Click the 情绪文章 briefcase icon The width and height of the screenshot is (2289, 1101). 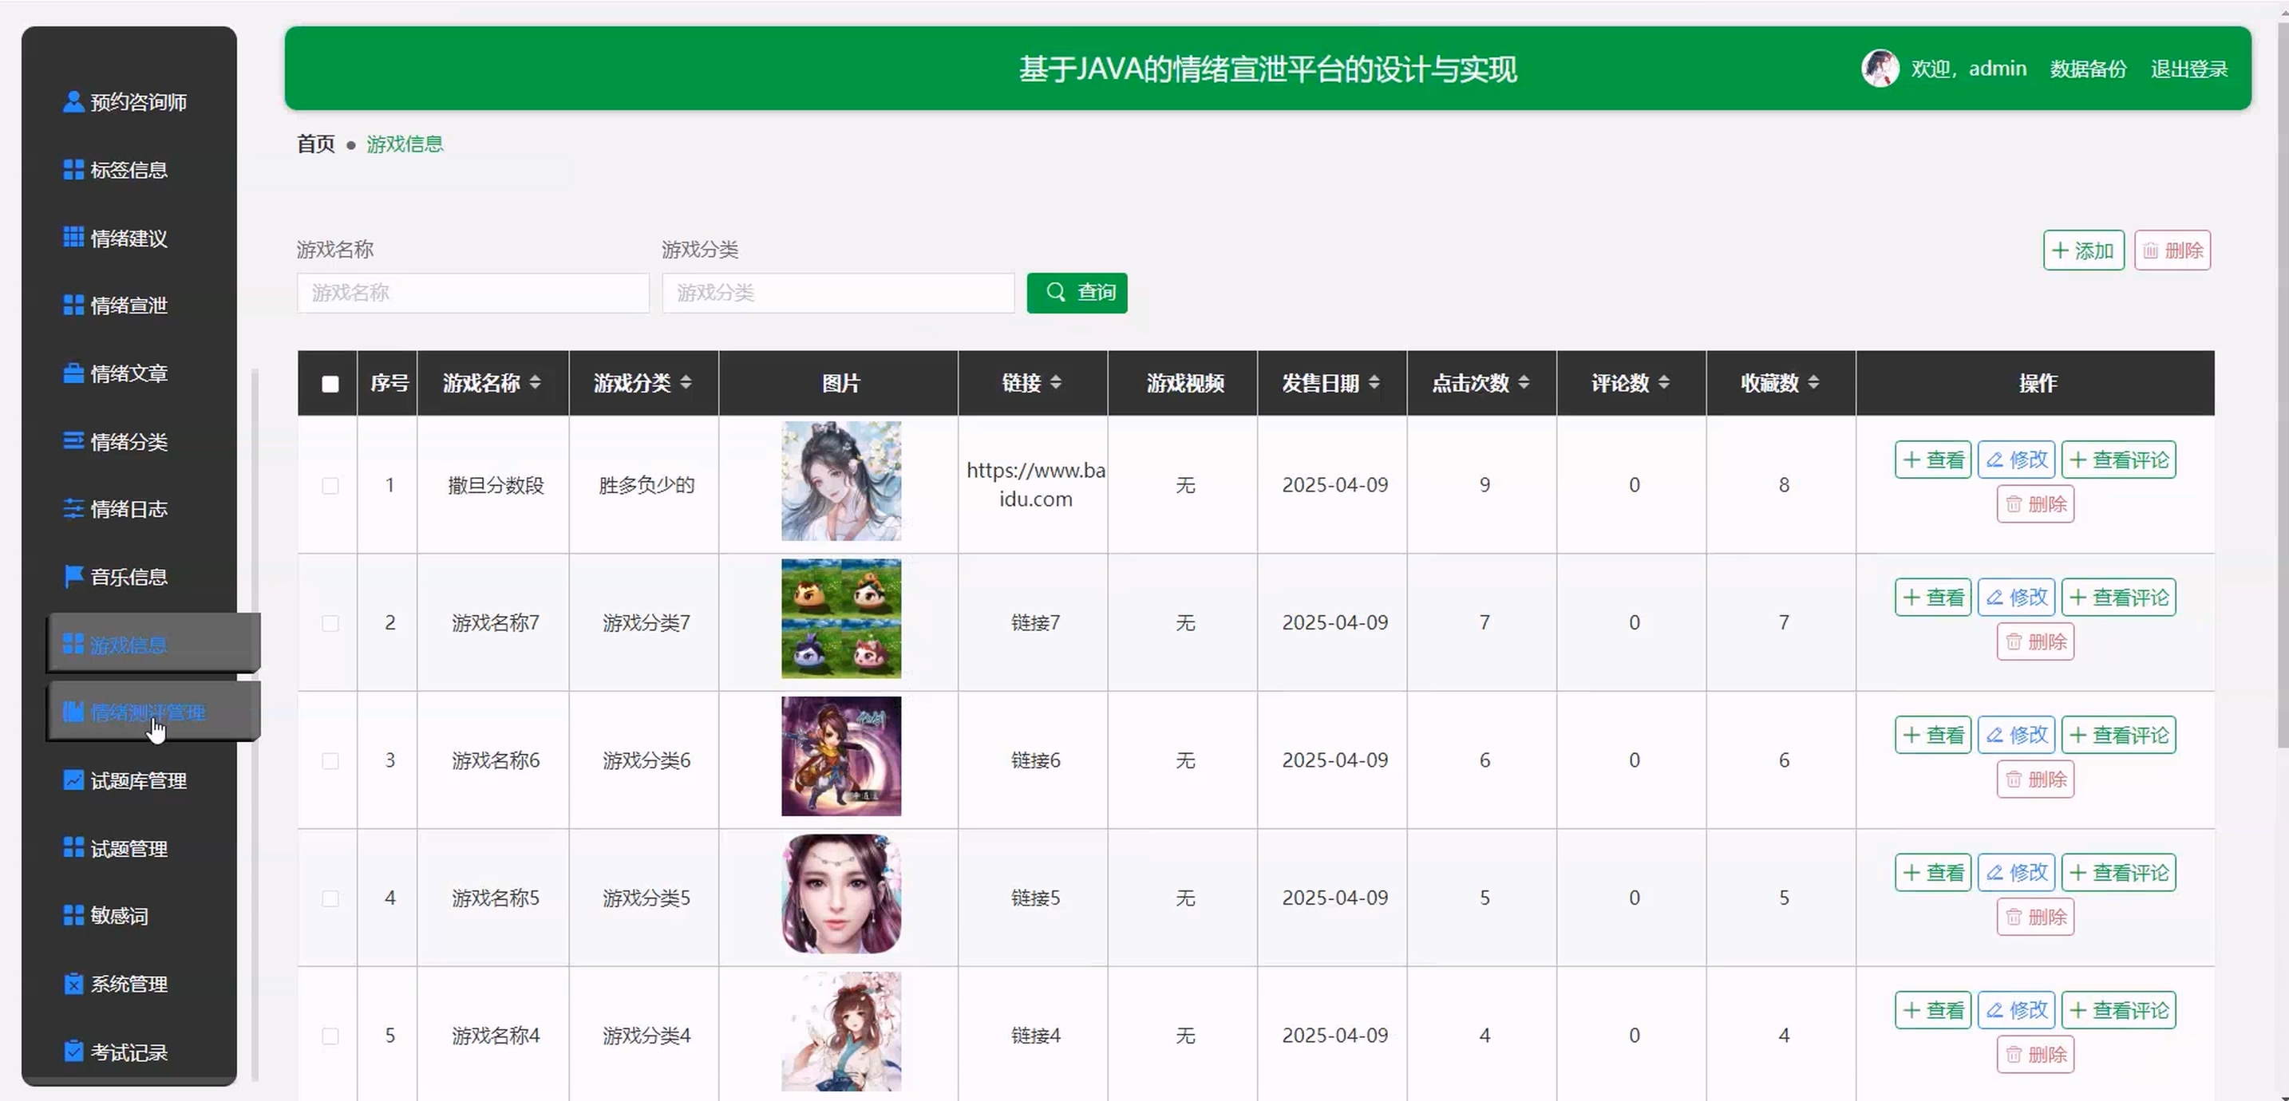(73, 373)
